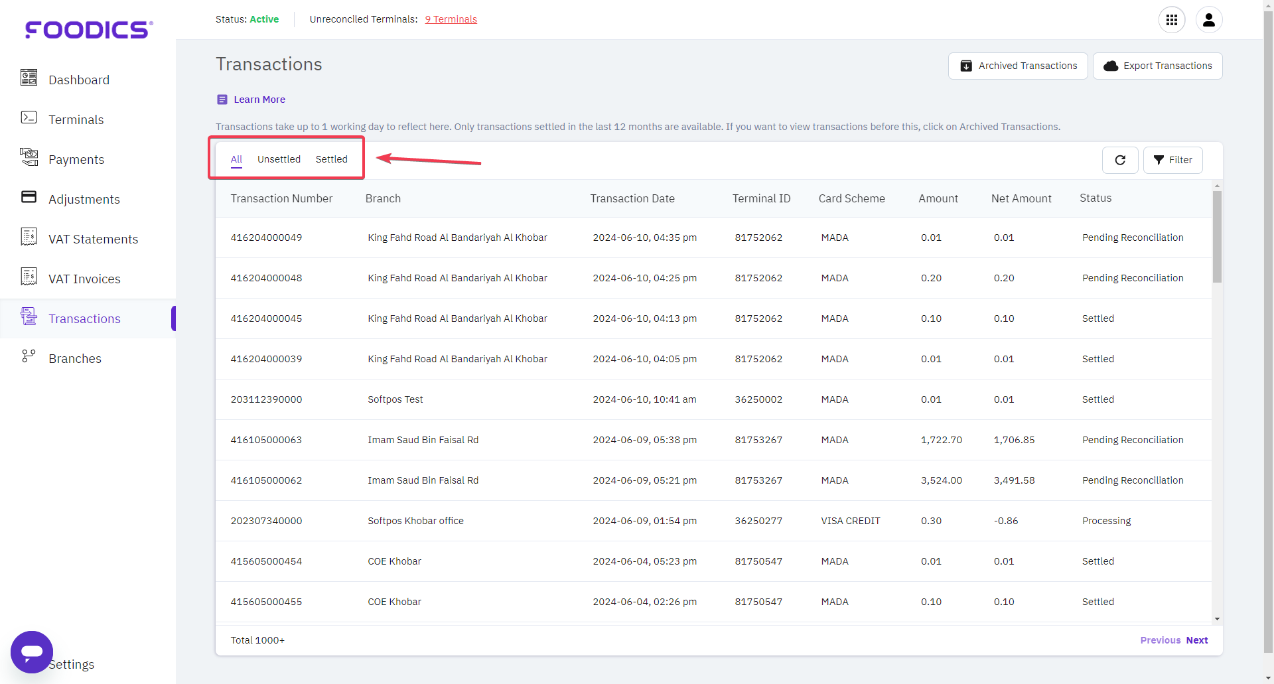This screenshot has width=1274, height=684.
Task: Click the Adjustments card icon
Action: pyautogui.click(x=29, y=196)
